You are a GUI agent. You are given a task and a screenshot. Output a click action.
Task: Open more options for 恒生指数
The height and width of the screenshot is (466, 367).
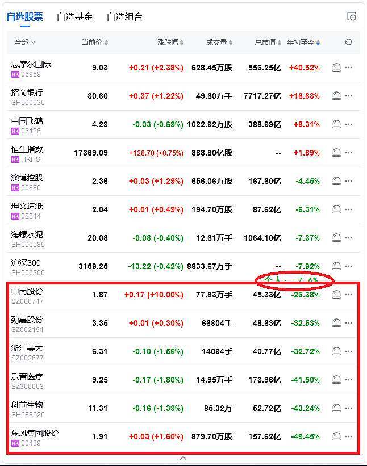click(349, 153)
